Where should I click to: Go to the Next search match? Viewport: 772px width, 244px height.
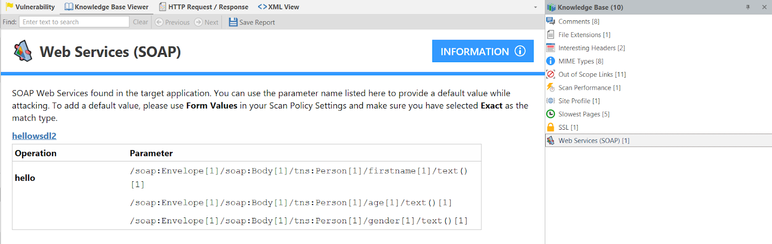click(207, 22)
